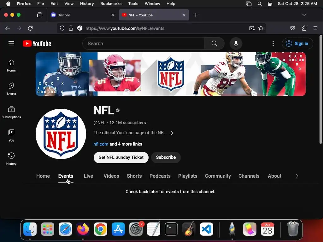Open the YouTube hamburger guide menu
This screenshot has height=242, width=323.
point(11,43)
